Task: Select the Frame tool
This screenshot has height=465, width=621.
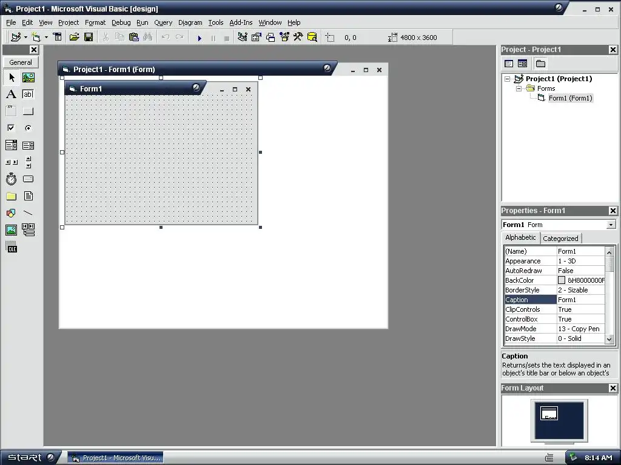Action: 12,111
